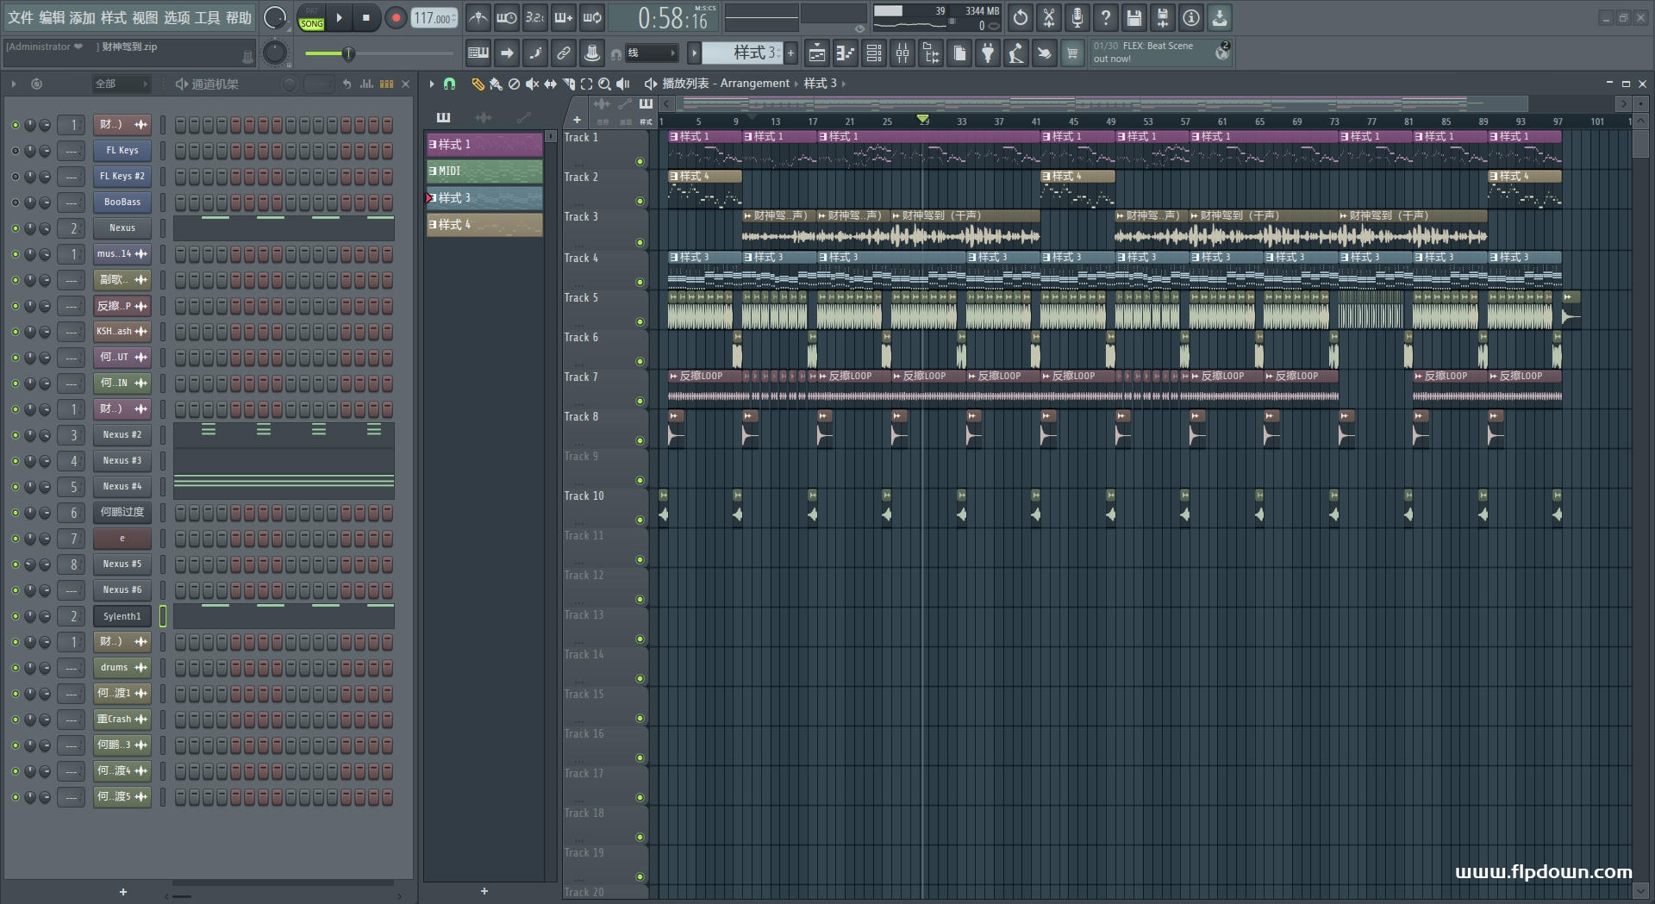Mute the BooBass channel
Image resolution: width=1655 pixels, height=904 pixels.
(x=15, y=203)
